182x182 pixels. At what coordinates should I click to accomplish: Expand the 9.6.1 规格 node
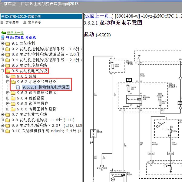pyautogui.click(x=8, y=76)
